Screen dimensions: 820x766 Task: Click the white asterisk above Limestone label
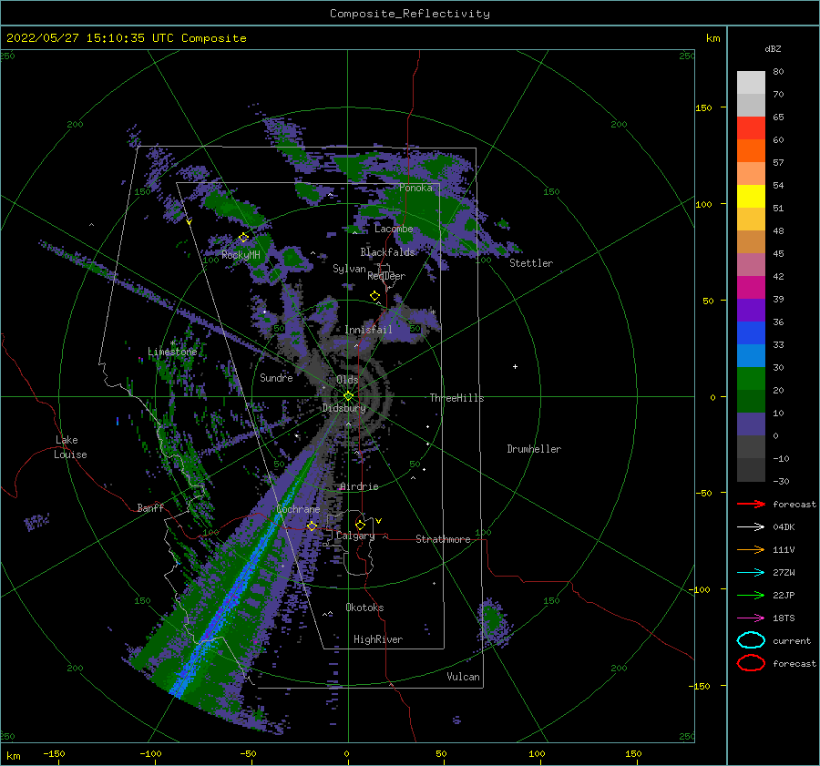pyautogui.click(x=172, y=343)
